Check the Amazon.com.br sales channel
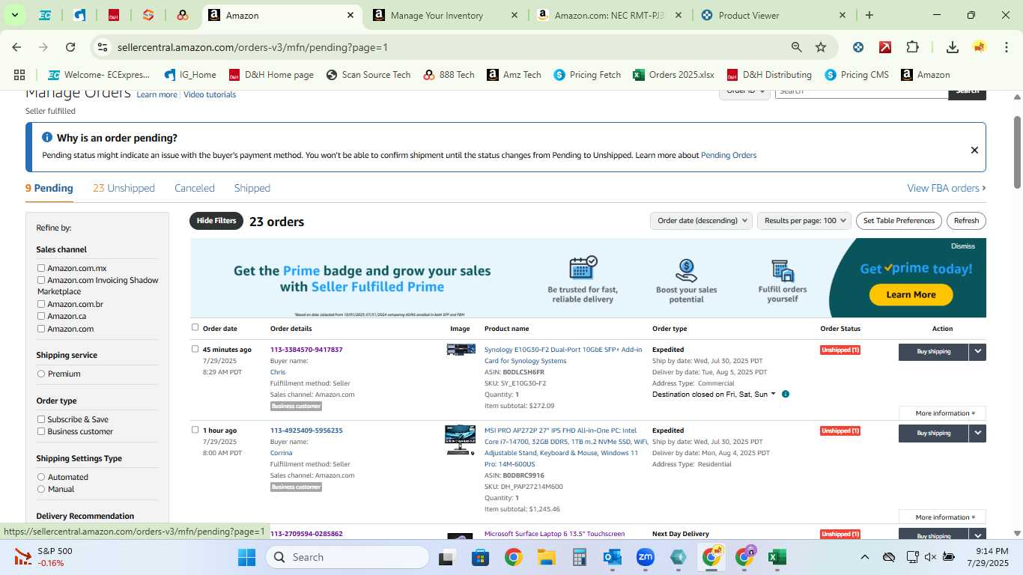The image size is (1023, 575). pyautogui.click(x=41, y=304)
